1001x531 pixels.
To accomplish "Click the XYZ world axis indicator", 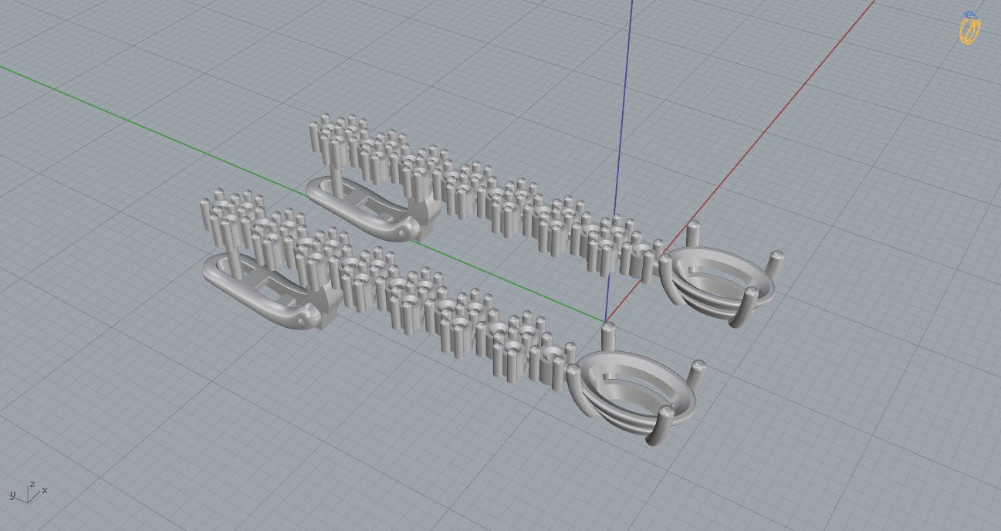I will pyautogui.click(x=29, y=492).
